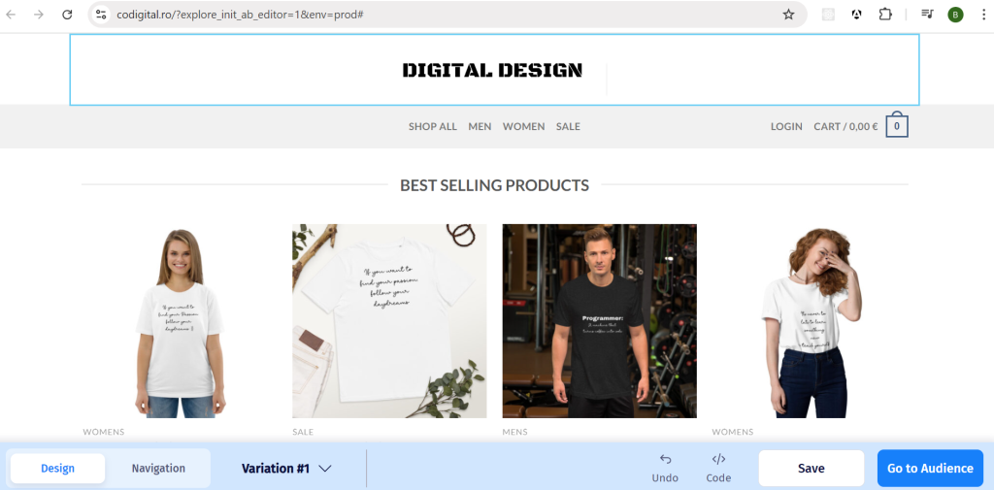Open the Code editor icon

tap(718, 460)
